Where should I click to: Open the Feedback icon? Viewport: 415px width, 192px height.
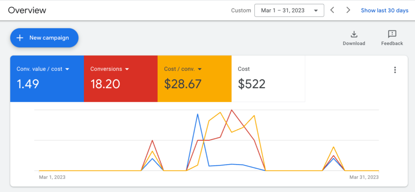(392, 34)
